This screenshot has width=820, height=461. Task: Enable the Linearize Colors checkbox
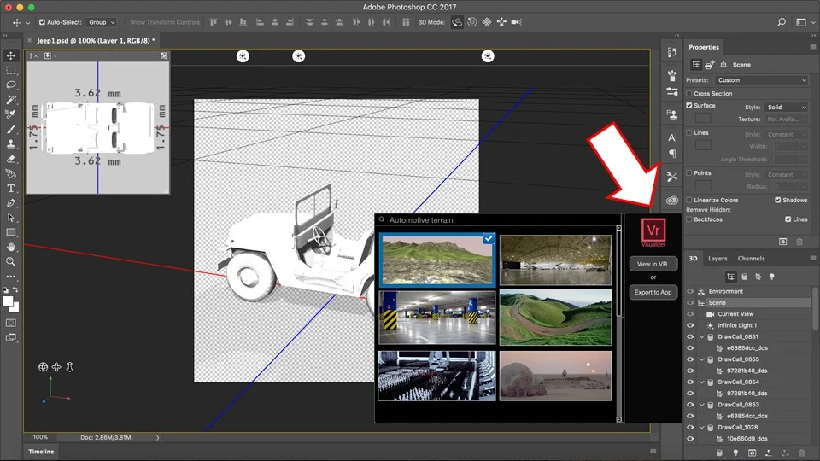click(689, 200)
